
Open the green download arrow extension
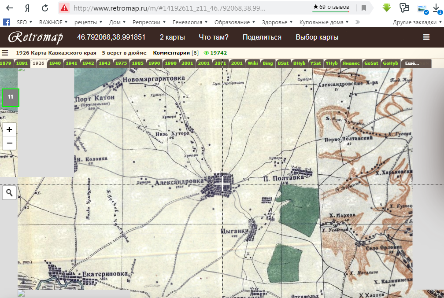click(387, 7)
